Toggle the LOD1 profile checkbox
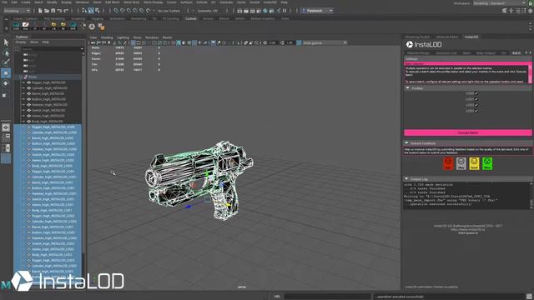Viewport: 534px width, 300px height. [x=476, y=99]
